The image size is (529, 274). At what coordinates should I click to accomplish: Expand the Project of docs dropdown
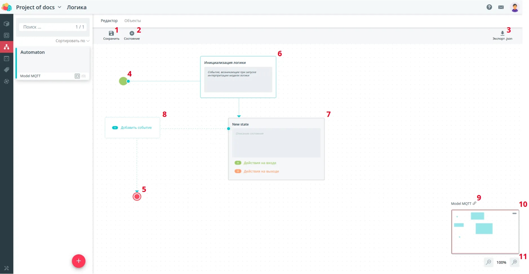(x=59, y=7)
